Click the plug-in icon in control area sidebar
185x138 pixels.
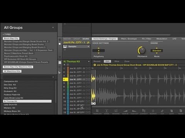click(x=60, y=44)
